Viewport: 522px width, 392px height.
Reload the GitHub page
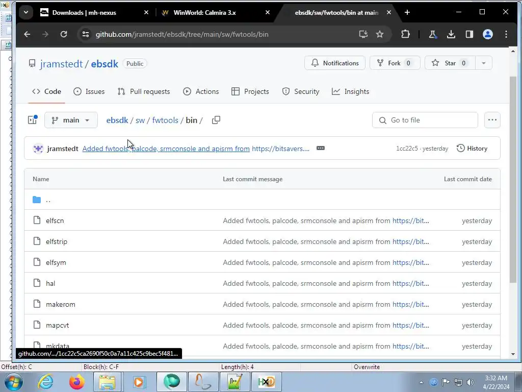pos(64,34)
